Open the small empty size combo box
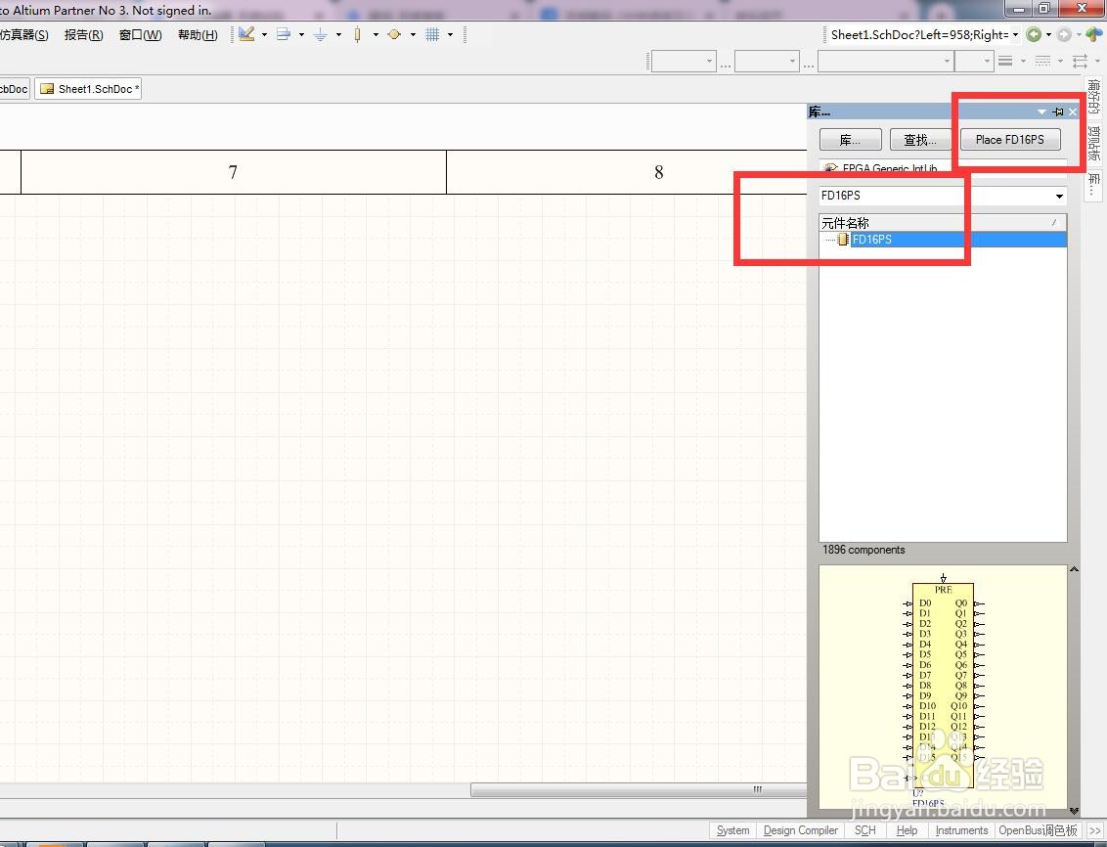Viewport: 1107px width, 847px height. pyautogui.click(x=974, y=62)
